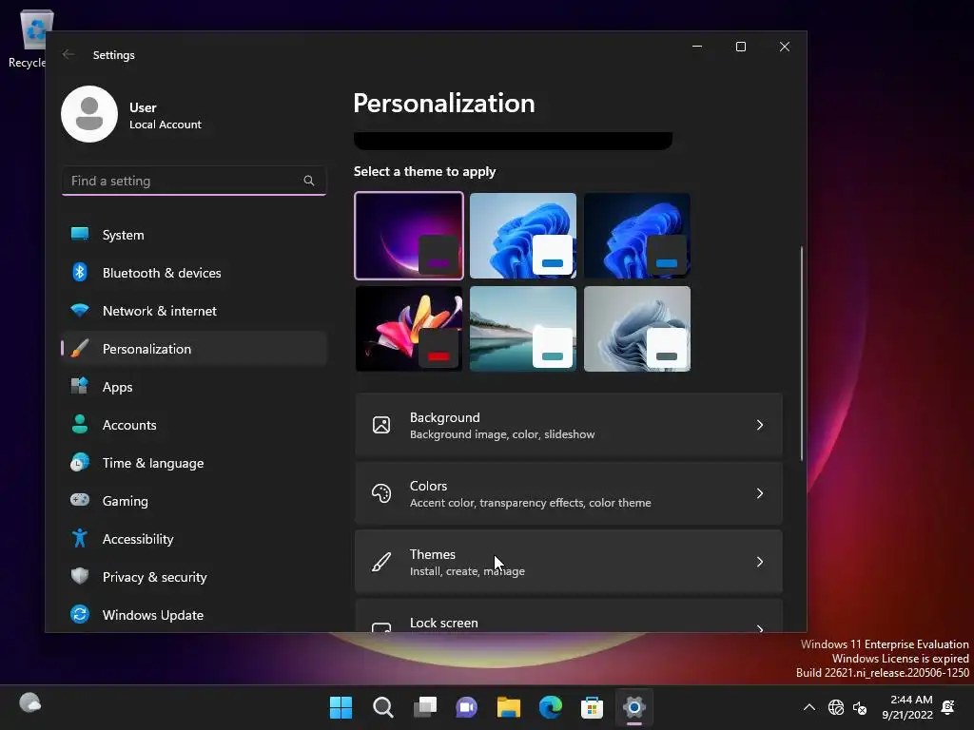Open the Apps settings category

pos(194,387)
